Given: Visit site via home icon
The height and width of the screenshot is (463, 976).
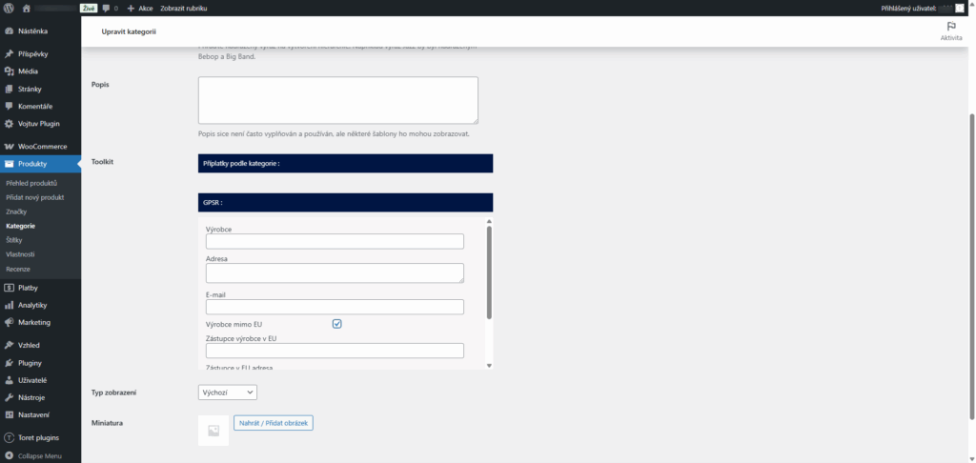Looking at the screenshot, I should point(26,9).
